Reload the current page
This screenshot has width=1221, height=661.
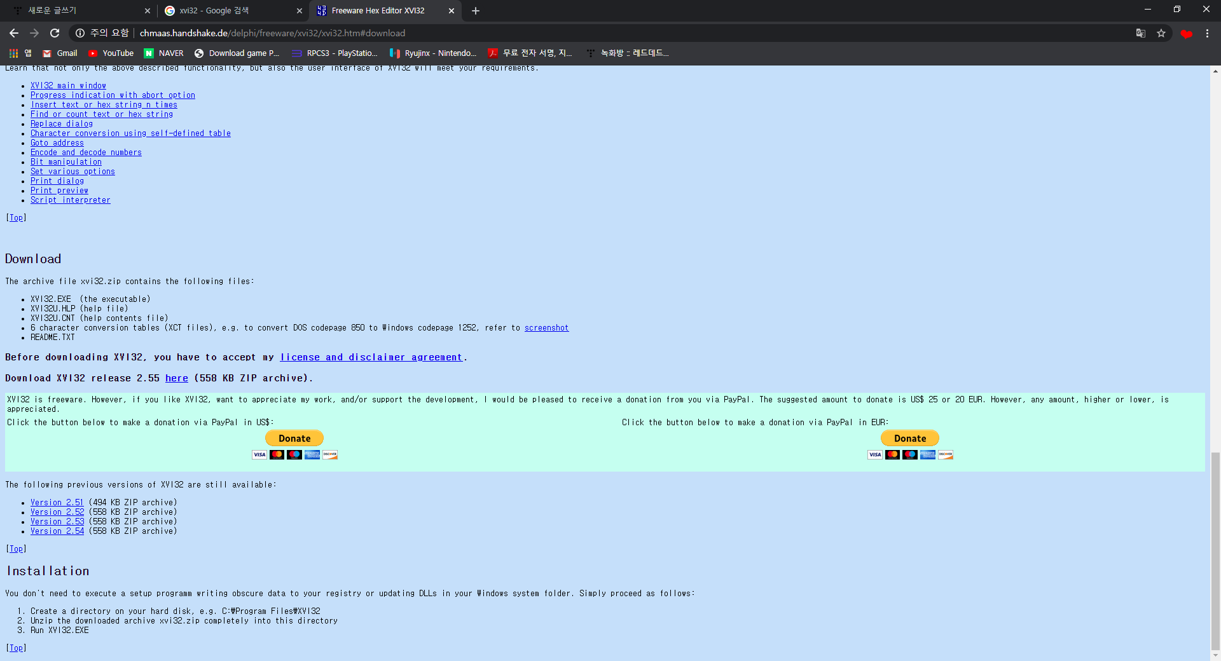pyautogui.click(x=55, y=33)
